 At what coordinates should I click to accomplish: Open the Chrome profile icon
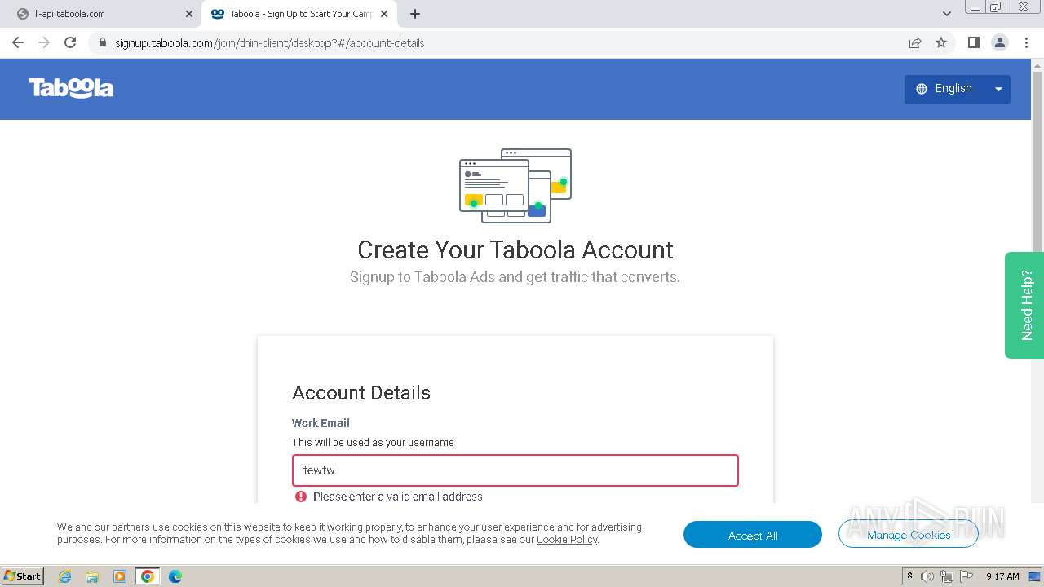click(1000, 42)
